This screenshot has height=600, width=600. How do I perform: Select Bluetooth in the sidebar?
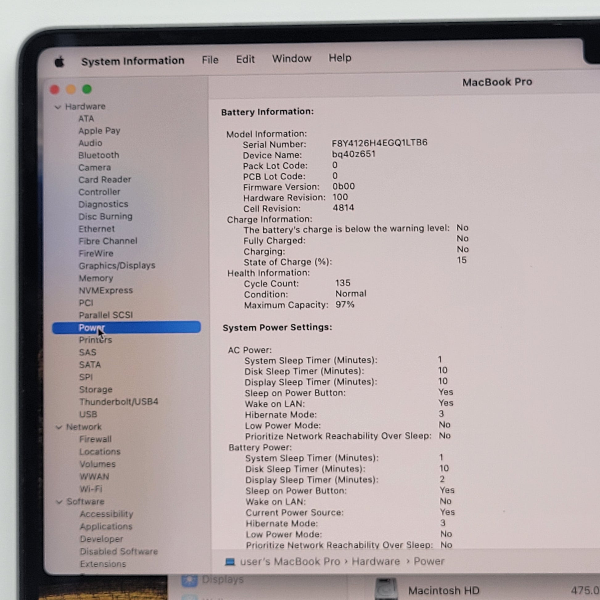(x=99, y=155)
